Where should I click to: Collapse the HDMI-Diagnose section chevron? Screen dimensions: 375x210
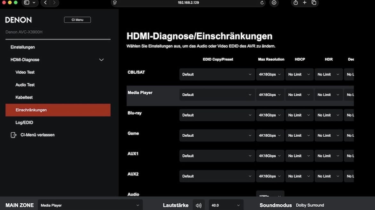(101, 60)
